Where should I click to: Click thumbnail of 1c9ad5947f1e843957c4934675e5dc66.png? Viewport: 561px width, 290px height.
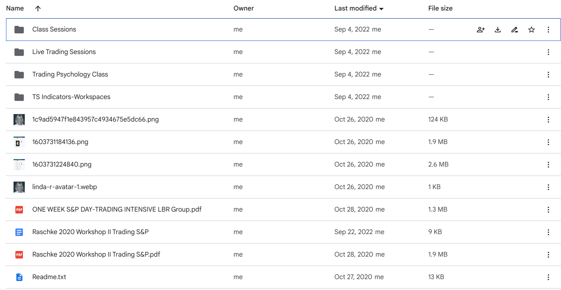[x=19, y=120]
